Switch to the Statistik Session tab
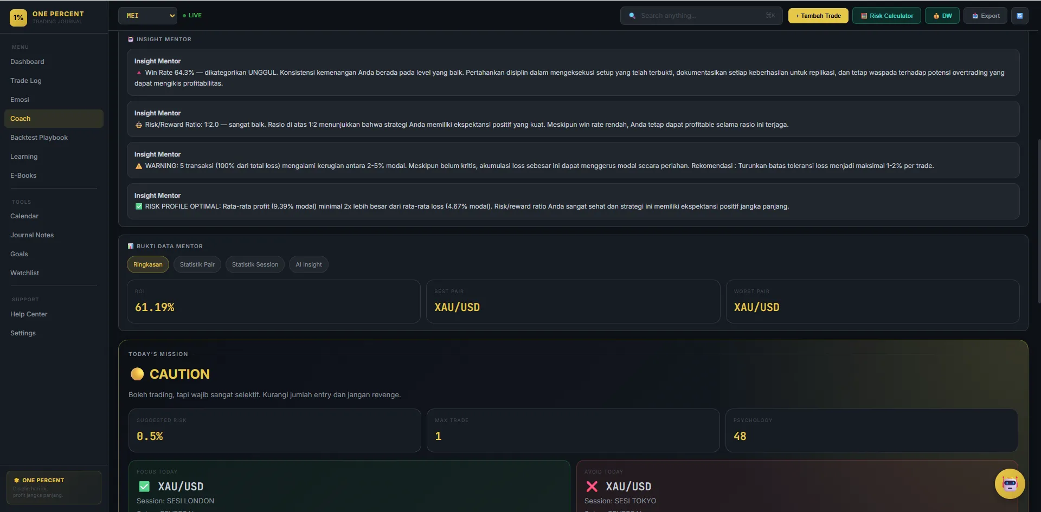1041x512 pixels. click(x=255, y=264)
